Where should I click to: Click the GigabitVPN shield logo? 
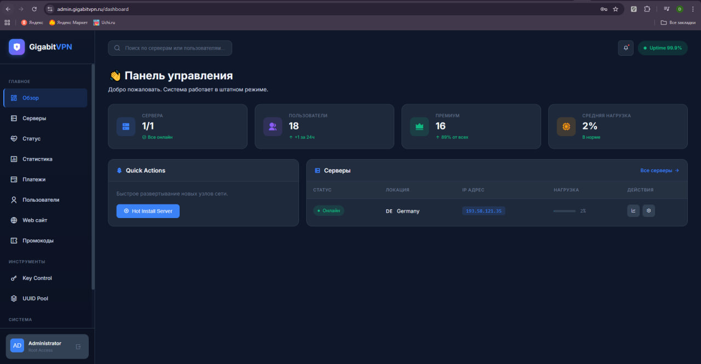coord(17,47)
